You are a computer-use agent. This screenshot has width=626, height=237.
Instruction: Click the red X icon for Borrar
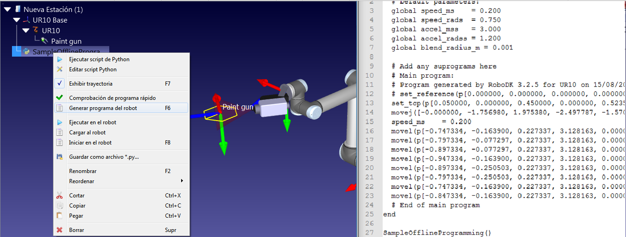tap(59, 230)
